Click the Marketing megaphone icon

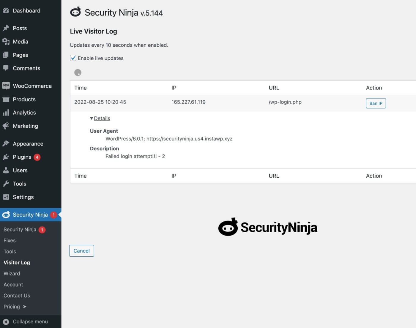[6, 126]
